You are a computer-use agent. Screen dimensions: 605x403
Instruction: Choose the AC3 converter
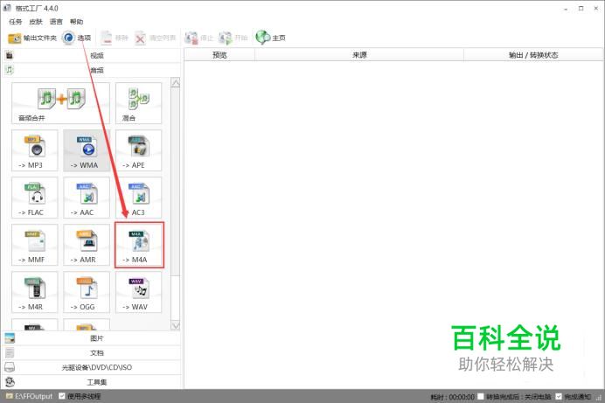tap(138, 198)
